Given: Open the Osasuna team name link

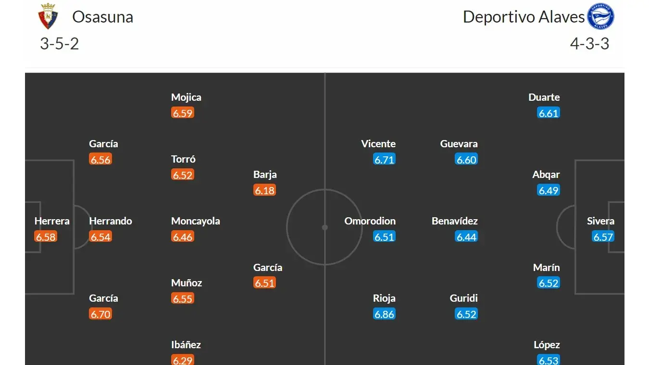Looking at the screenshot, I should coord(102,17).
